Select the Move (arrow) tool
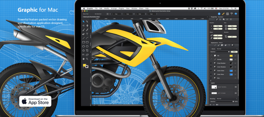264x117 pixels. coord(83,21)
